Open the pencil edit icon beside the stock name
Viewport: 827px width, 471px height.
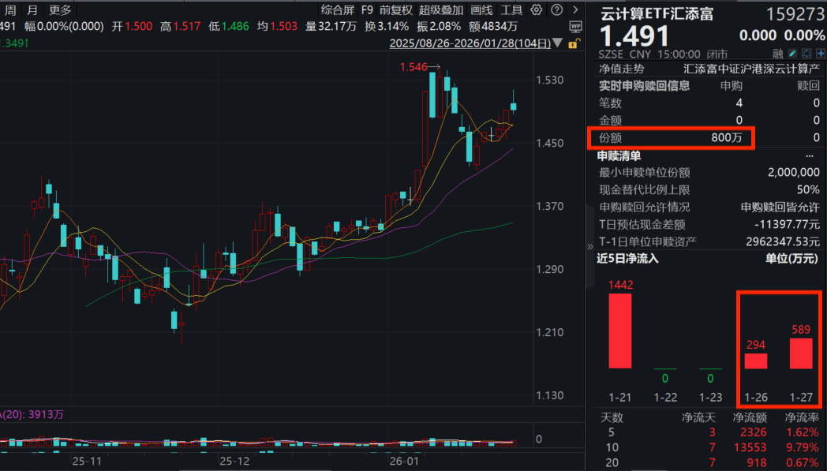[x=791, y=53]
